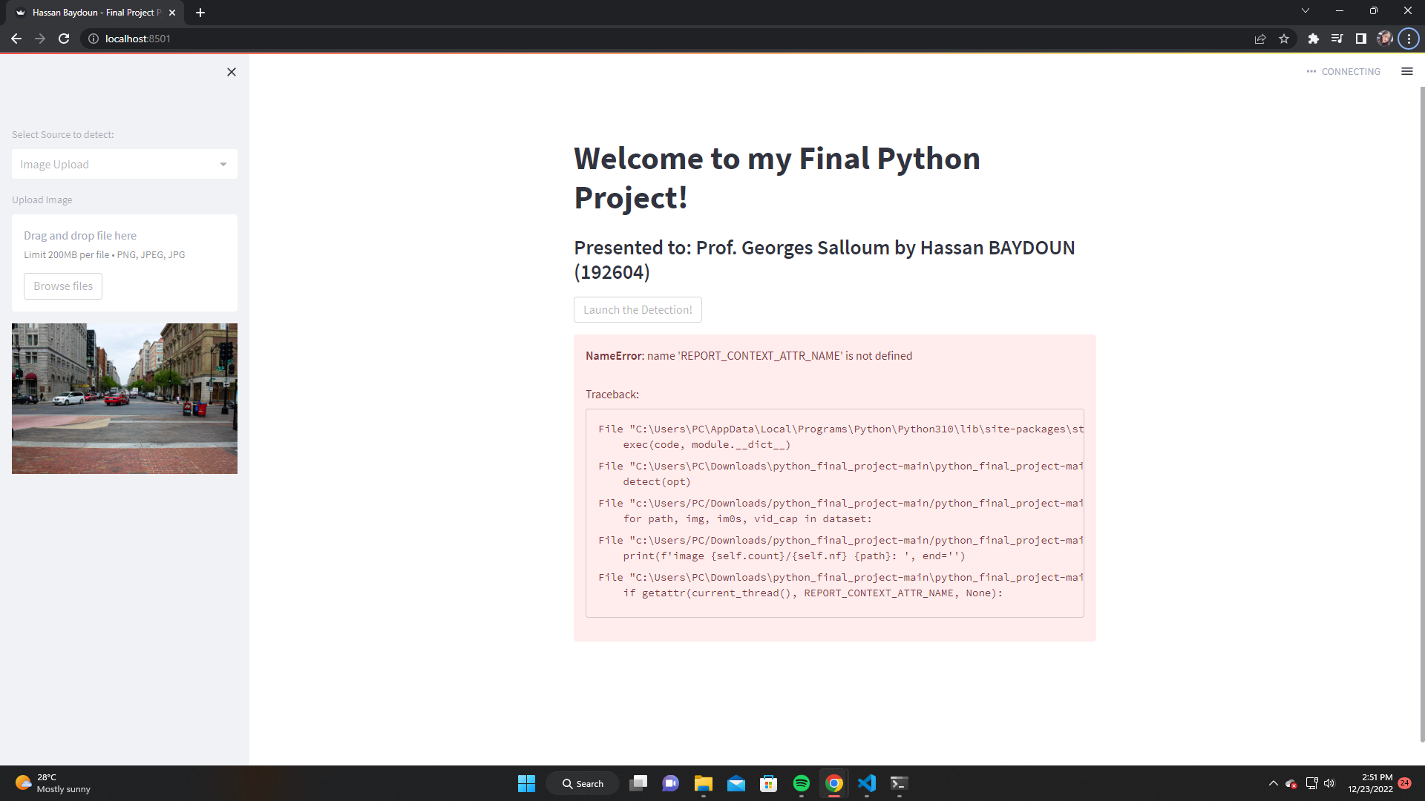The height and width of the screenshot is (801, 1425).
Task: Open the Chrome extensions puzzle icon
Action: 1314,39
